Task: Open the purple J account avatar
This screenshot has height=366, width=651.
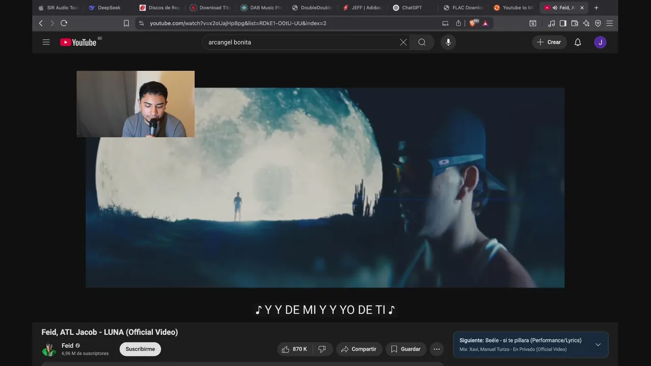Action: (x=600, y=42)
